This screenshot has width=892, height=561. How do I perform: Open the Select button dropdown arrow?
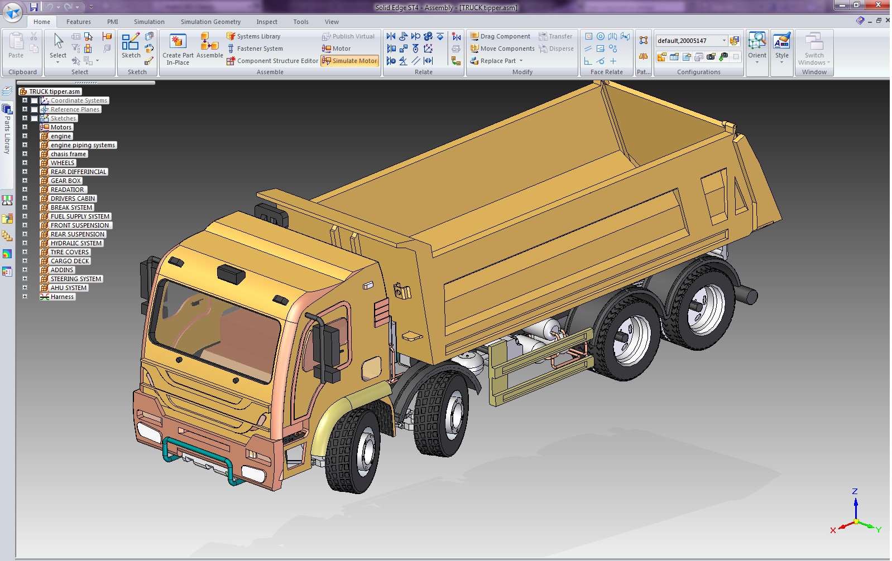coord(58,62)
